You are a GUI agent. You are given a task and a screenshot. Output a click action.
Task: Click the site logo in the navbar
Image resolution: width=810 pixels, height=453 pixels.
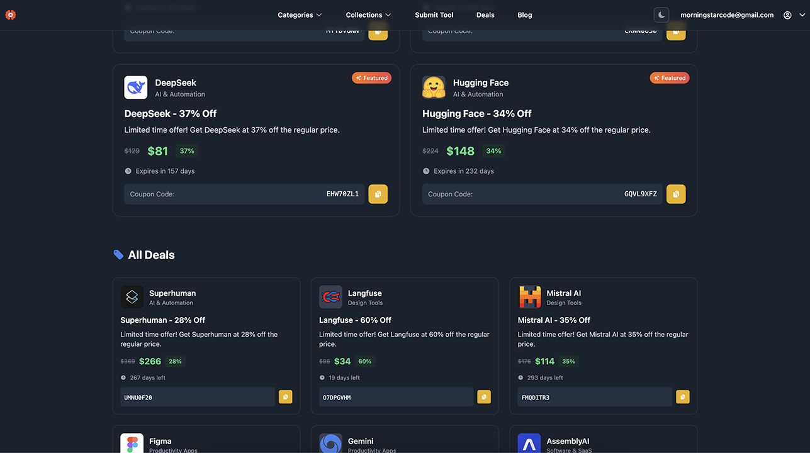[11, 14]
